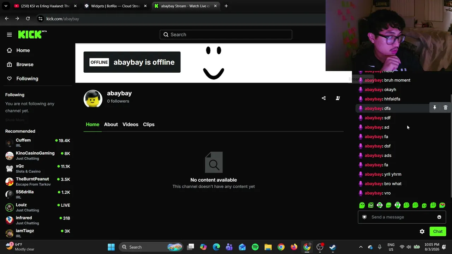Open Microsoft Teams from the taskbar
Image resolution: width=452 pixels, height=254 pixels.
click(x=229, y=247)
